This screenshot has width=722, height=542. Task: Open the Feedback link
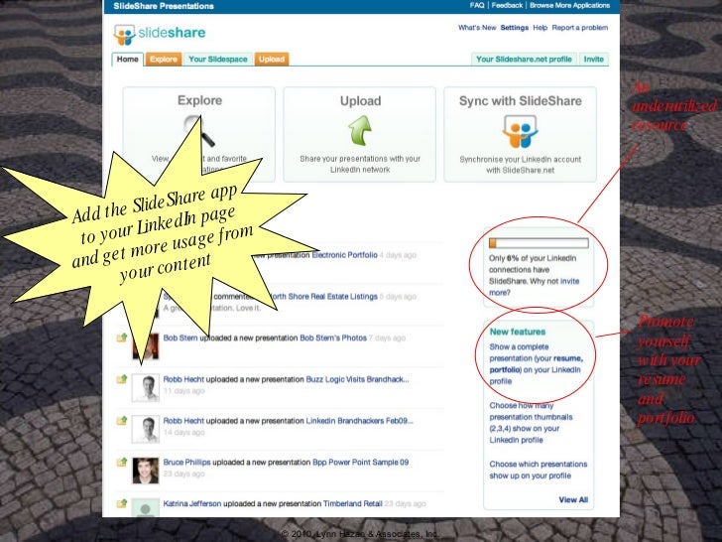click(507, 5)
